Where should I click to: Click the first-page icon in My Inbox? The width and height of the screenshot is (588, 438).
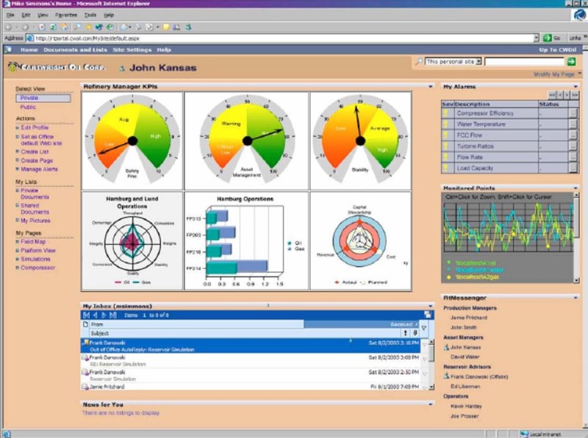pyautogui.click(x=86, y=315)
